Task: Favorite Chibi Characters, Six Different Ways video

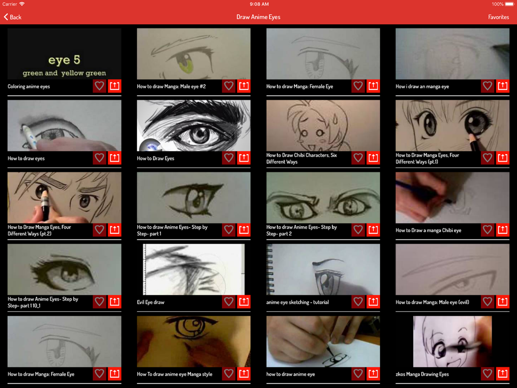Action: pos(358,158)
